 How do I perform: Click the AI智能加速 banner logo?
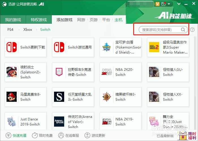coord(175,16)
